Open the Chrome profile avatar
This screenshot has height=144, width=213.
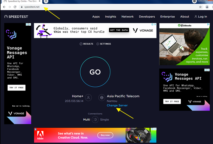click(207, 7)
